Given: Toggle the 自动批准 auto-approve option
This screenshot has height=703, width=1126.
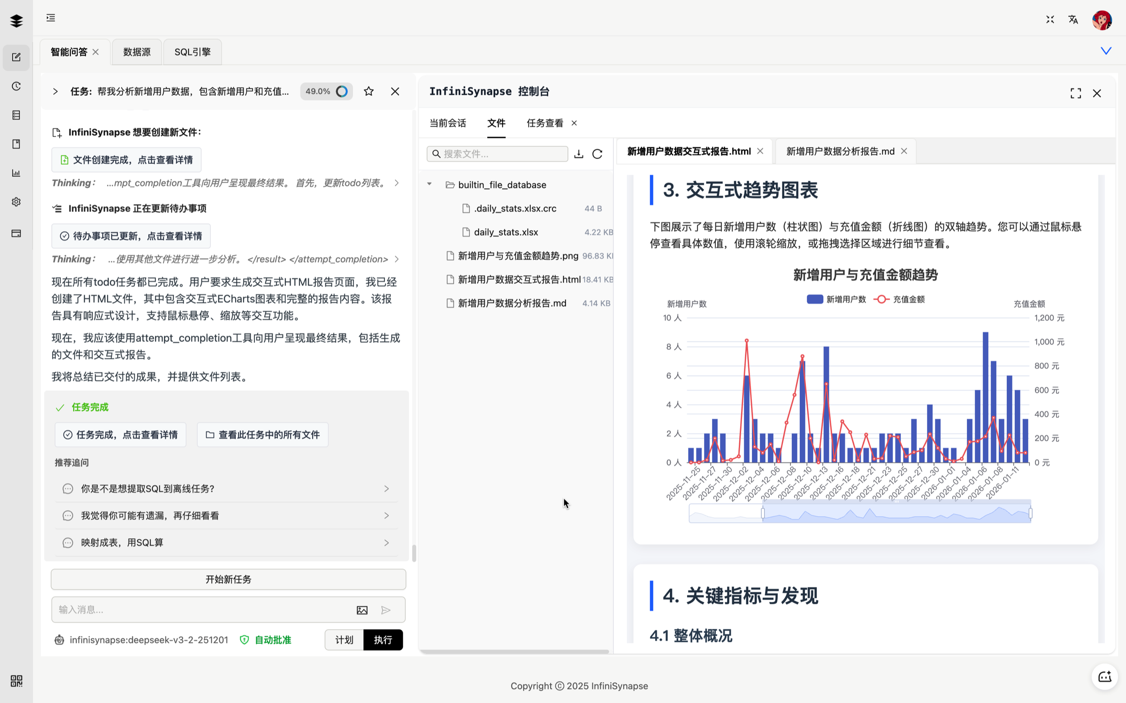Looking at the screenshot, I should [x=266, y=640].
